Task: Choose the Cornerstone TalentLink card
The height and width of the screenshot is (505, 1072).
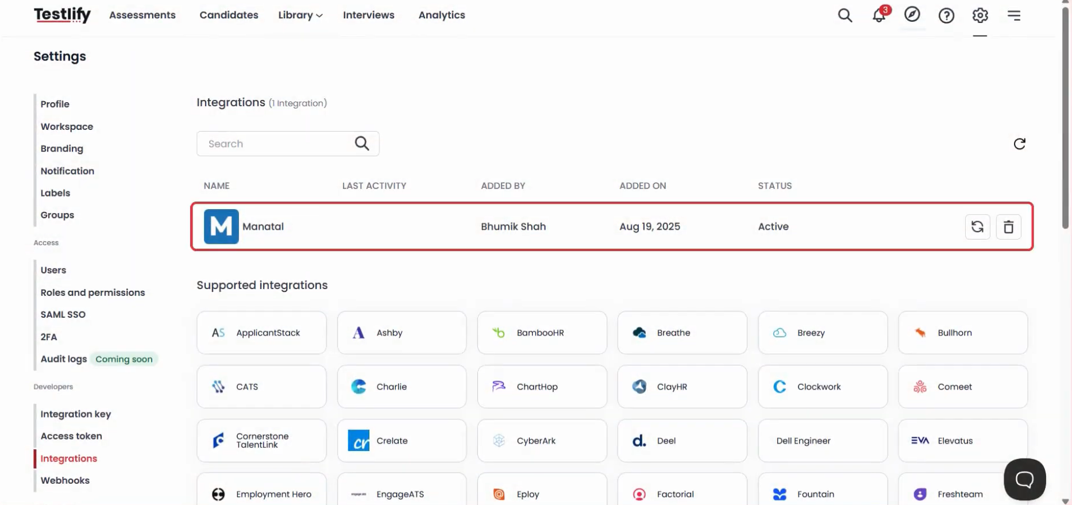Action: coord(261,441)
